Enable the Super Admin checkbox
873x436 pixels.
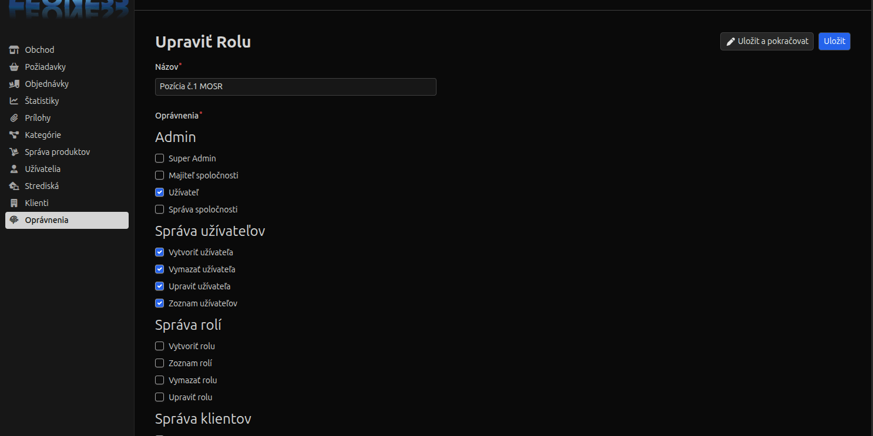pyautogui.click(x=159, y=158)
